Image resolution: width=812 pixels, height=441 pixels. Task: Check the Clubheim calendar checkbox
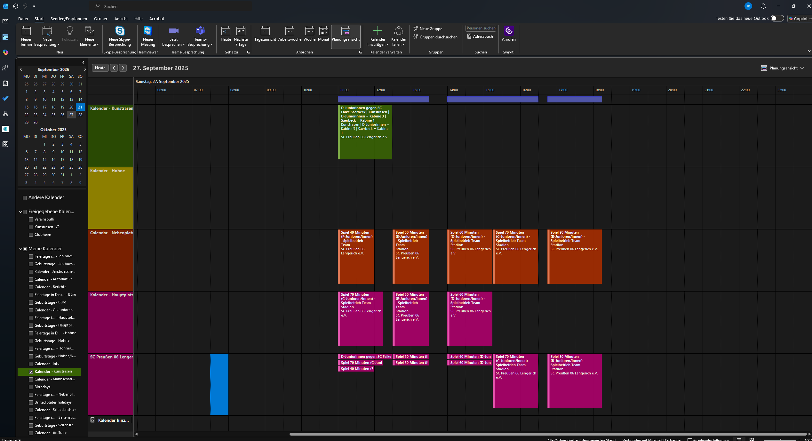pyautogui.click(x=31, y=235)
